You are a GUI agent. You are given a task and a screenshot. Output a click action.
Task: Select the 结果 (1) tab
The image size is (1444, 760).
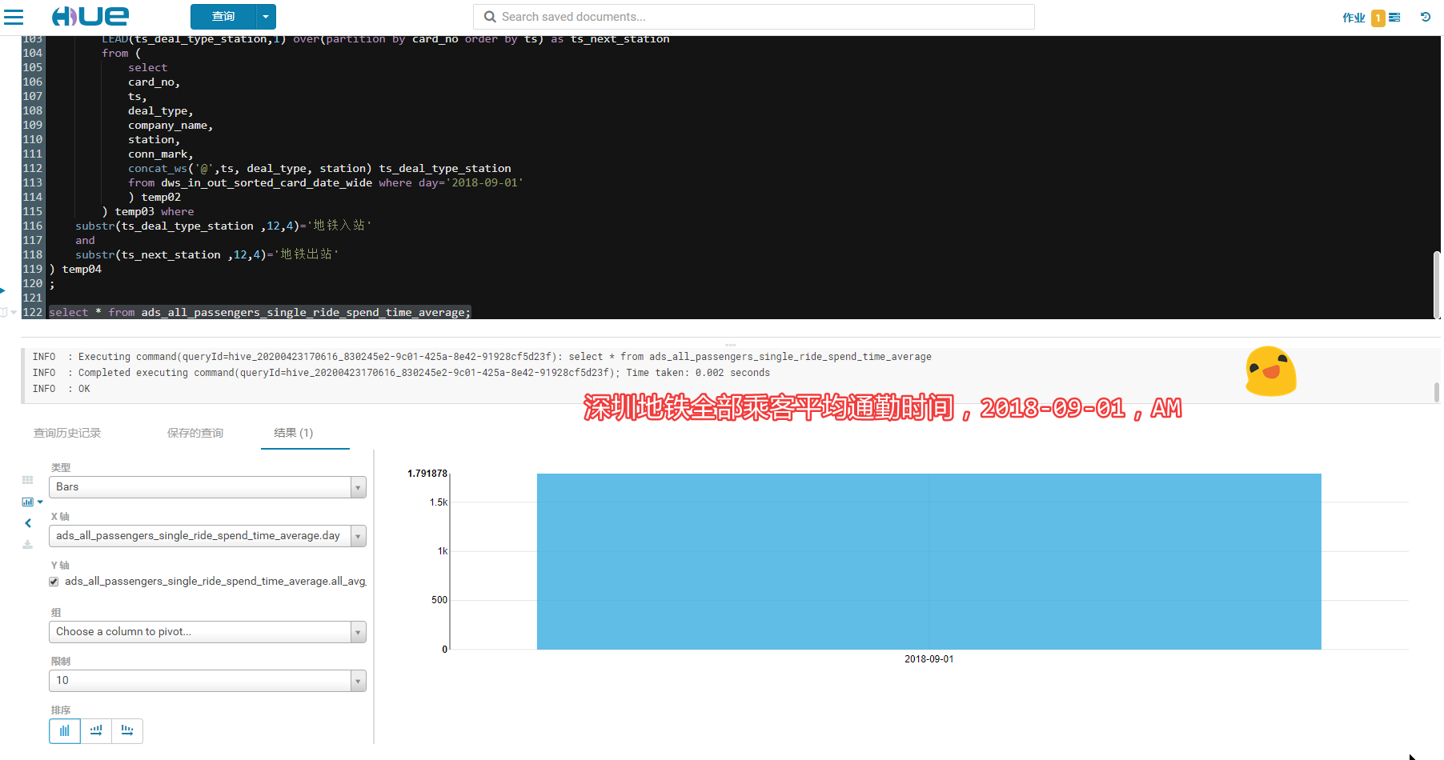[x=294, y=433]
